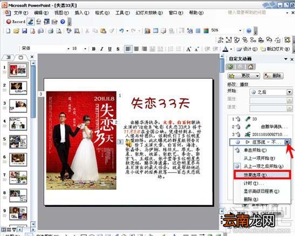Click the color/grayscale view icon
295x236 pixels.
(206, 31)
